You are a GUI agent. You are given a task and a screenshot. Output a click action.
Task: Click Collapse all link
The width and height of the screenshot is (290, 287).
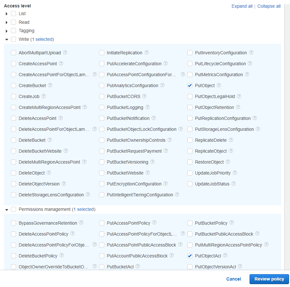coord(269,6)
